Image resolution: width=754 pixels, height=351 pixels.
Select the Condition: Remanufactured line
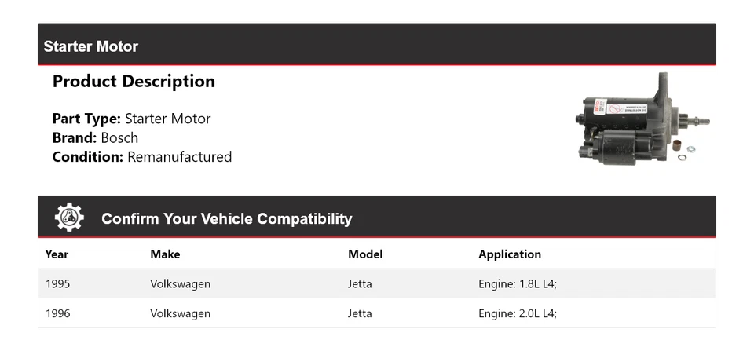point(141,157)
